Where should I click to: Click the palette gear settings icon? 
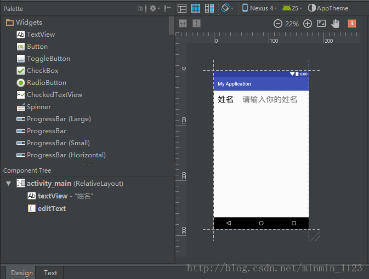coord(155,8)
